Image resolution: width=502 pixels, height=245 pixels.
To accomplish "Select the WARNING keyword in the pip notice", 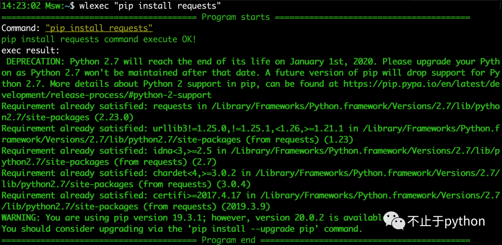I will (21, 218).
